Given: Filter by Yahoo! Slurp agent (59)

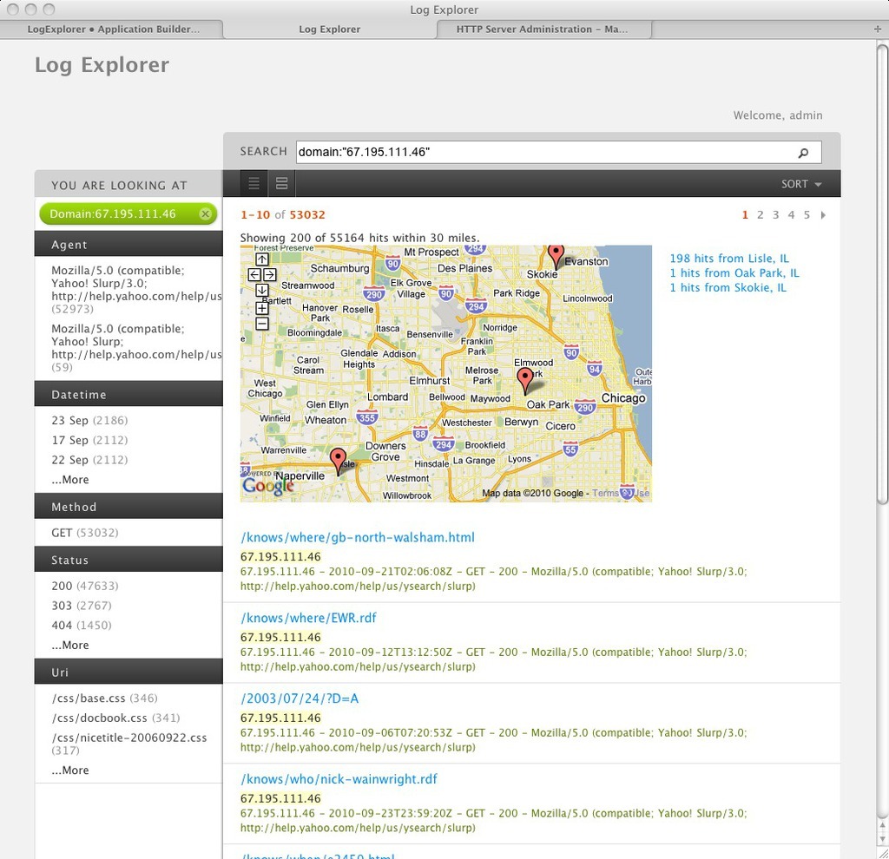Looking at the screenshot, I should pos(136,348).
